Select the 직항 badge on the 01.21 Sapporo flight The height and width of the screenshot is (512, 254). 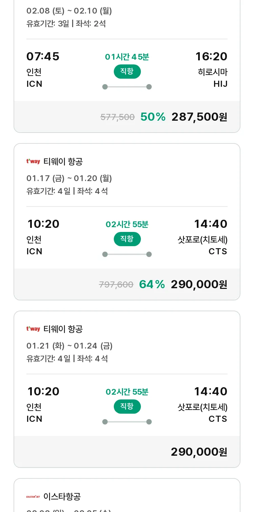click(127, 407)
